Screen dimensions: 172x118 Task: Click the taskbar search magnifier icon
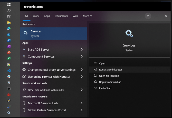(x=9, y=11)
